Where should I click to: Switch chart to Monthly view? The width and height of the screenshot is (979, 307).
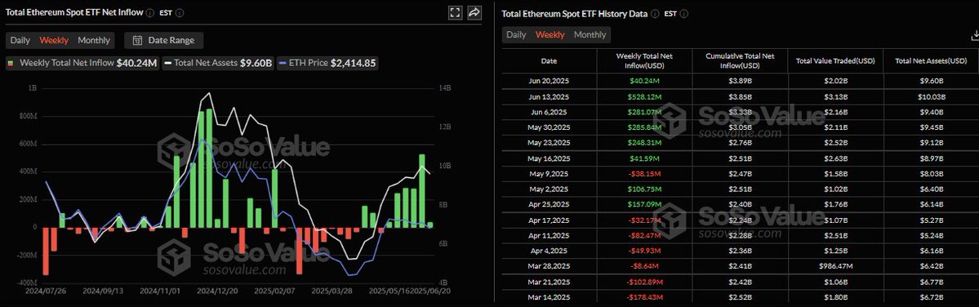94,40
